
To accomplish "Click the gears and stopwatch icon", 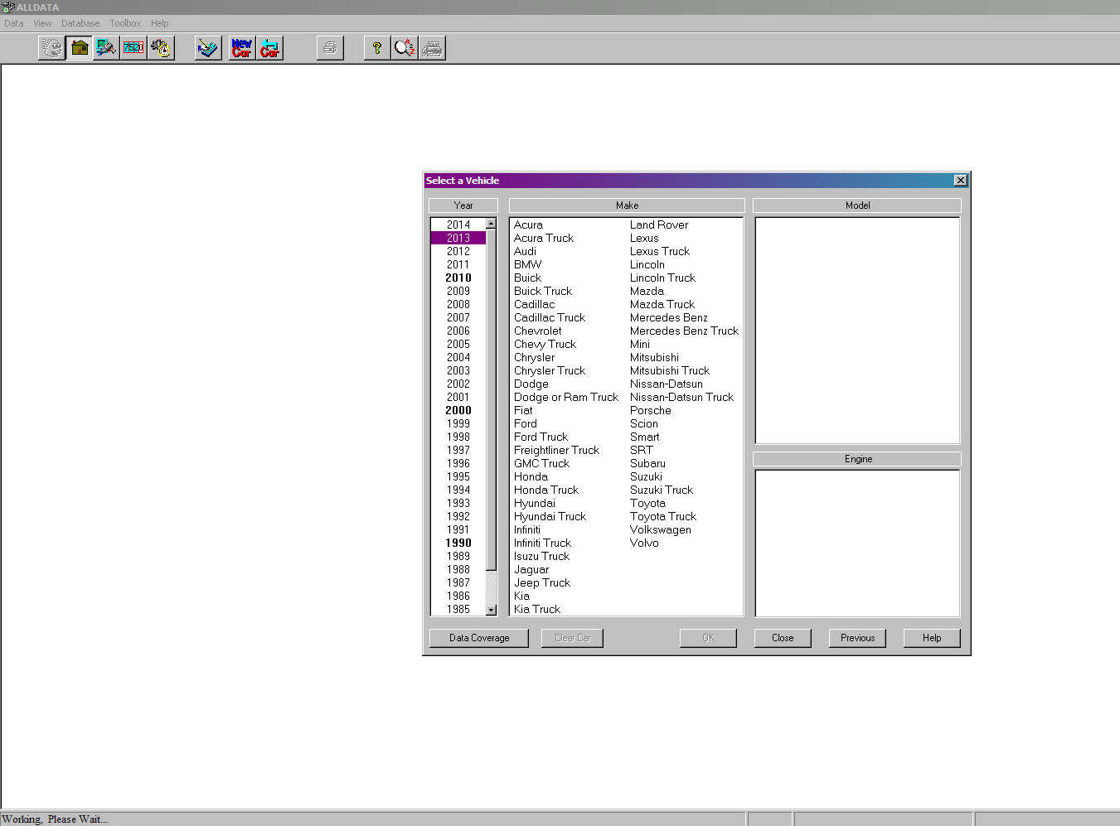I will coord(161,48).
